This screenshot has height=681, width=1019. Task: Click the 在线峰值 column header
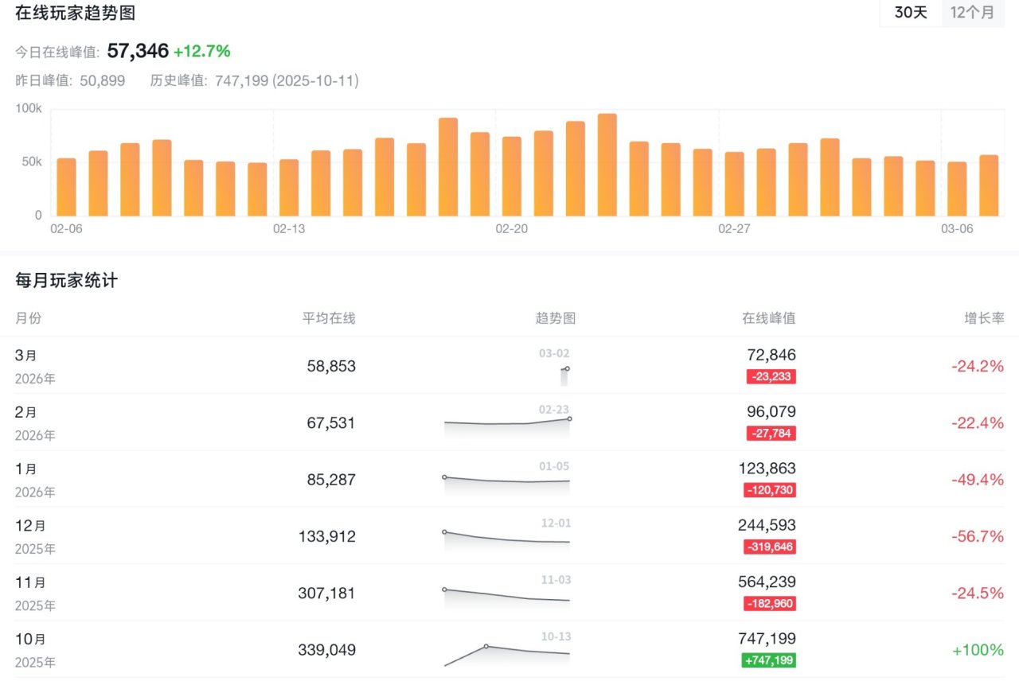pos(768,318)
